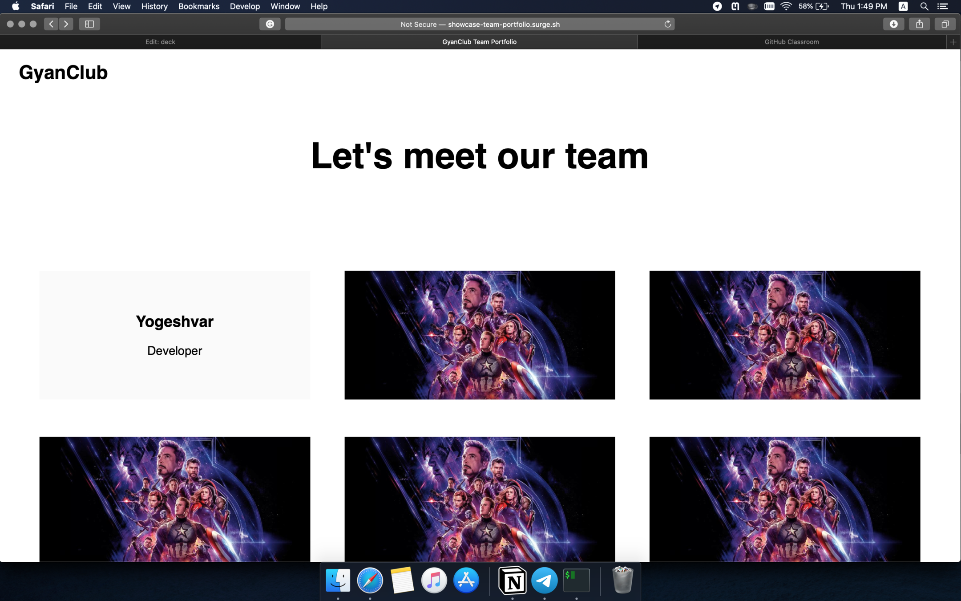The height and width of the screenshot is (601, 961).
Task: Click the Safari back navigation button
Action: [x=51, y=24]
